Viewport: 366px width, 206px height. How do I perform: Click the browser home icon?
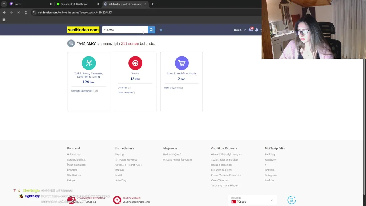click(26, 13)
